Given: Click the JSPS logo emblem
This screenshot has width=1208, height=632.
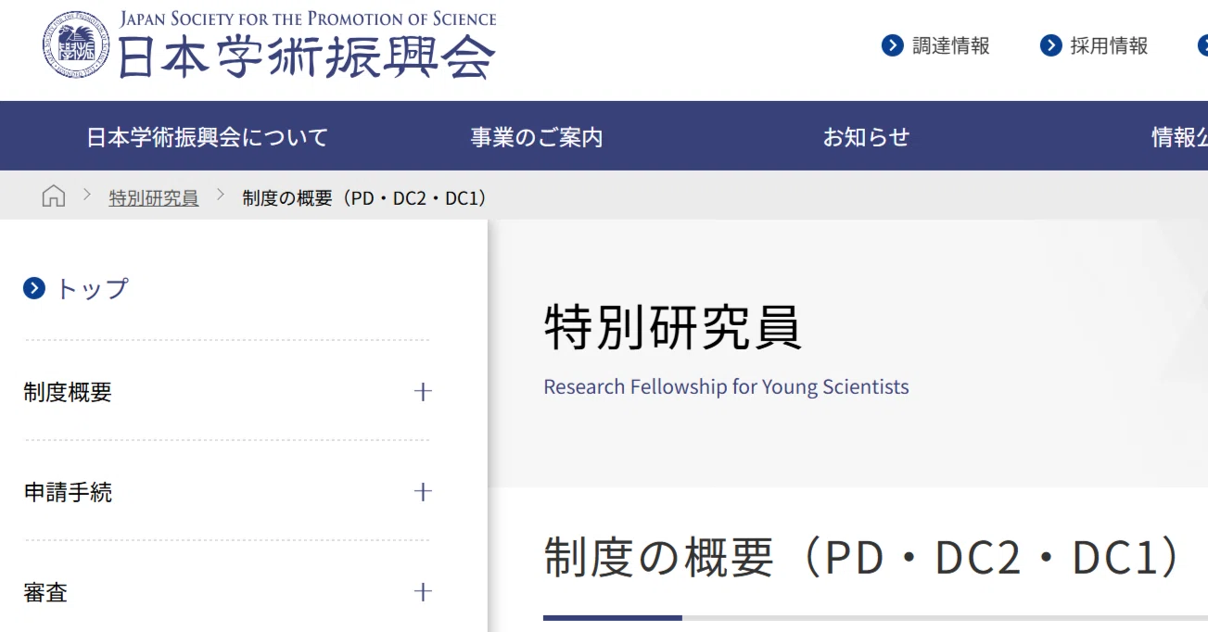Looking at the screenshot, I should [77, 45].
